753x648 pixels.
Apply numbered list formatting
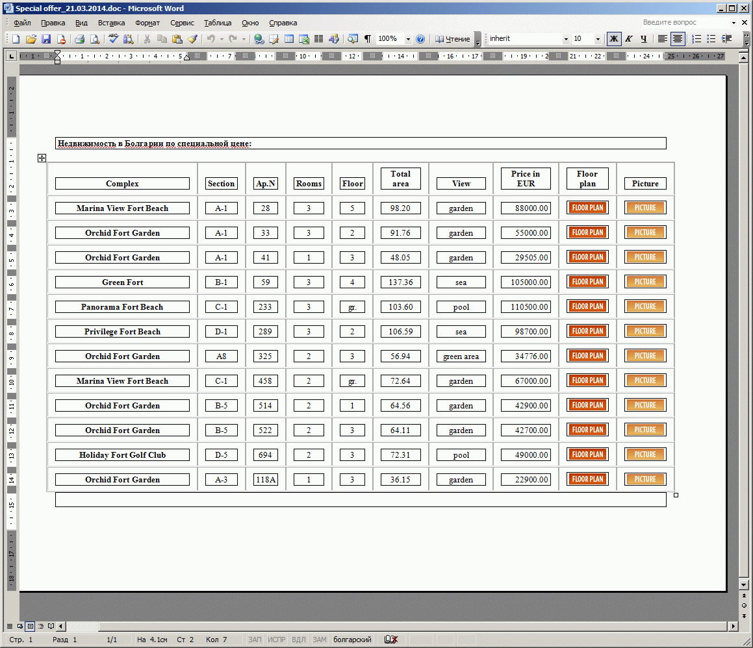click(x=696, y=39)
